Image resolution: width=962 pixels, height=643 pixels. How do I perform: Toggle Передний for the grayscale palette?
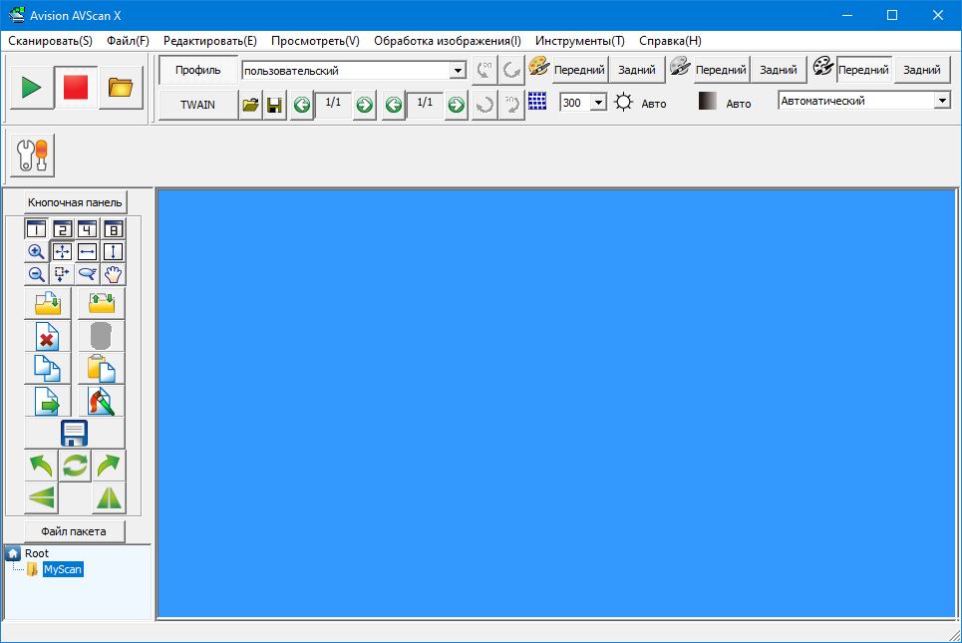coord(721,70)
